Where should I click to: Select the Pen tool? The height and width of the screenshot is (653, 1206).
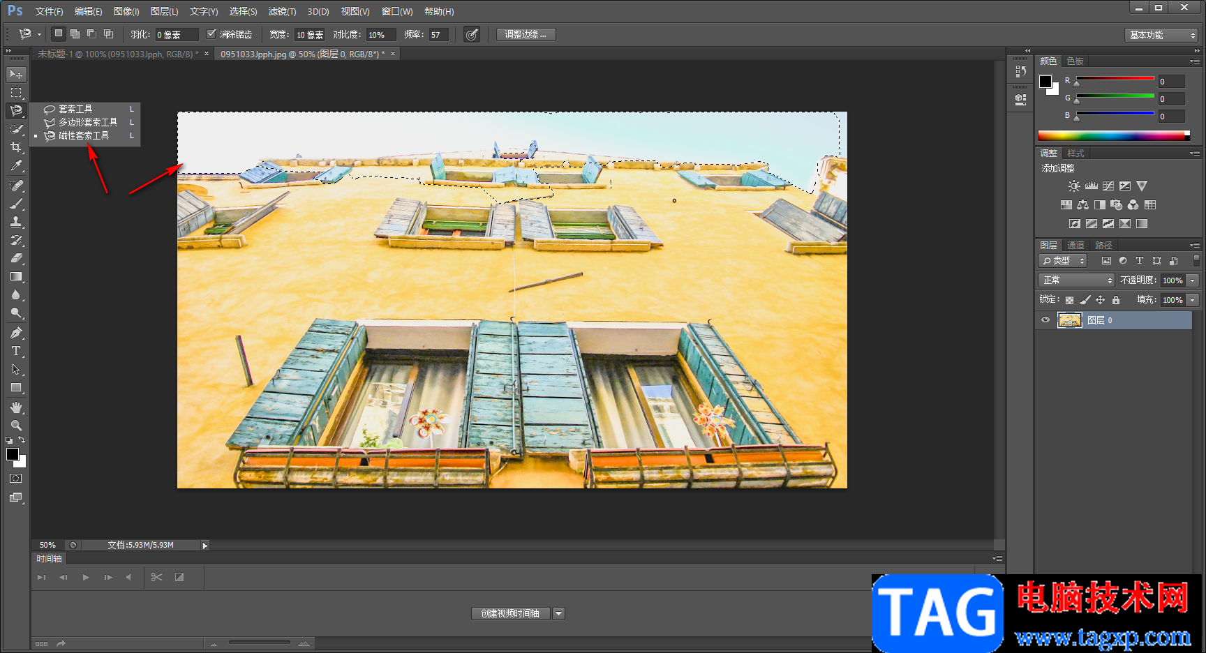coord(15,333)
